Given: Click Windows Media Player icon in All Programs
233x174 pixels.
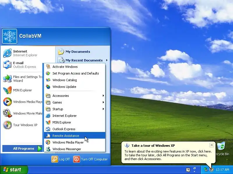Looking at the screenshot, I should [x=48, y=142].
